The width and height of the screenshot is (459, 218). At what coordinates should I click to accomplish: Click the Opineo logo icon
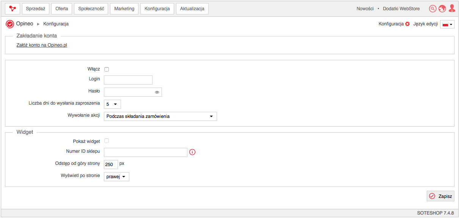[x=10, y=24]
